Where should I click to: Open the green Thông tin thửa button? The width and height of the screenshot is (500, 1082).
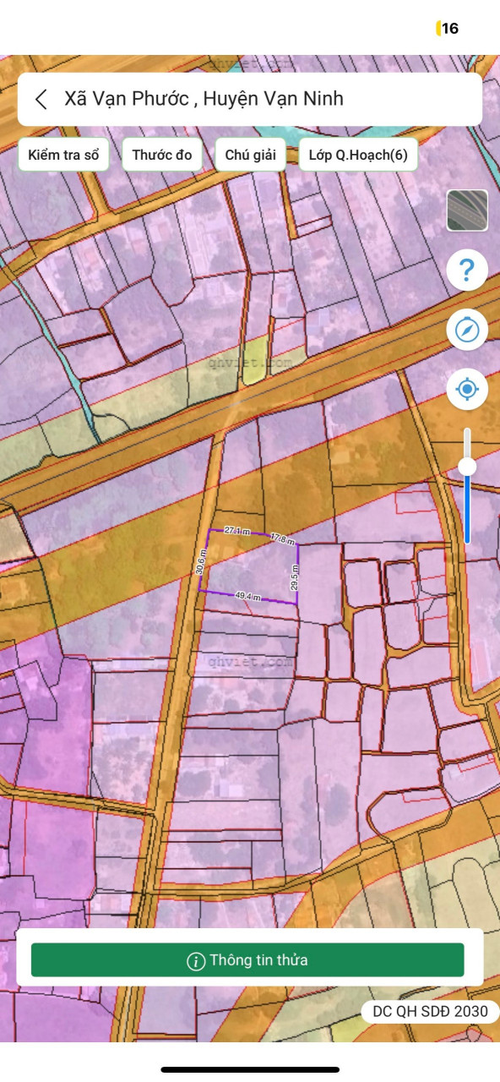(x=247, y=960)
